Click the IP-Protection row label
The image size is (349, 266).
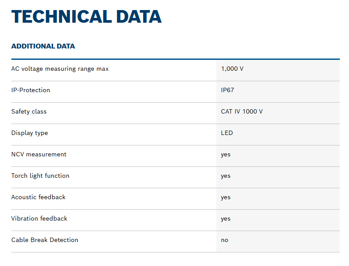[x=31, y=90]
